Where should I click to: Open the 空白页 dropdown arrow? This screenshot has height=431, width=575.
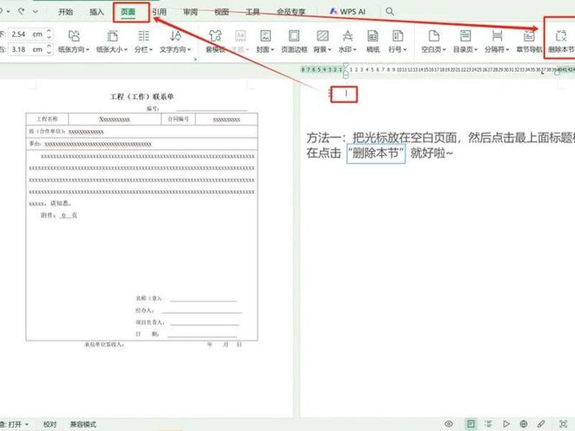click(x=444, y=50)
